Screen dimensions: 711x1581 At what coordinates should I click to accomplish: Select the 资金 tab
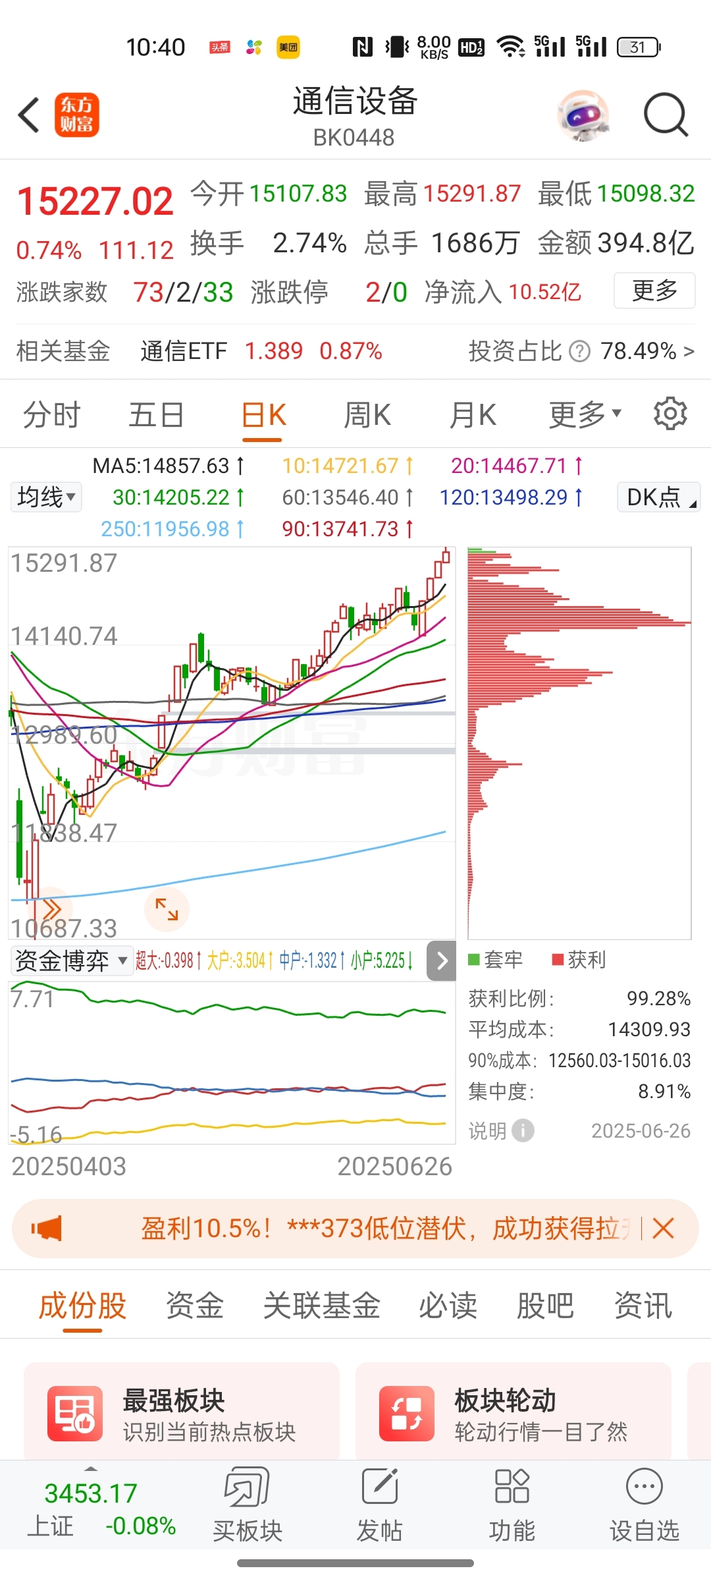195,1306
